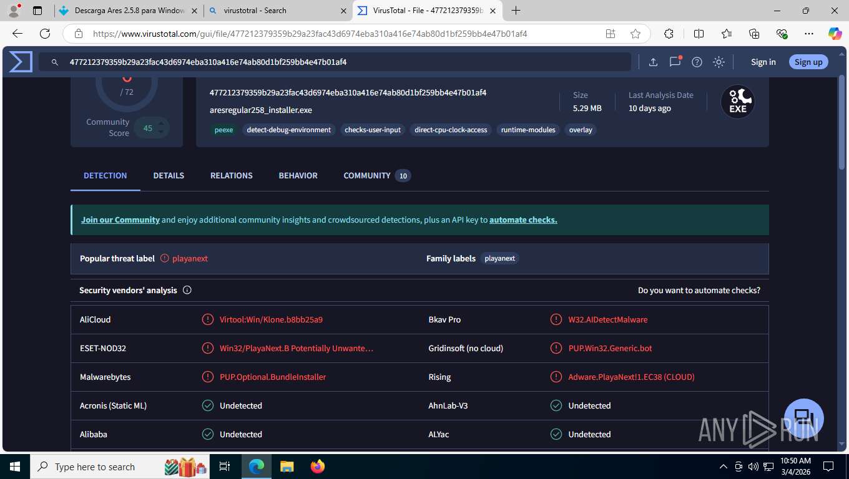This screenshot has width=849, height=479.
Task: Open the BEHAVIOR tab
Action: pyautogui.click(x=298, y=175)
